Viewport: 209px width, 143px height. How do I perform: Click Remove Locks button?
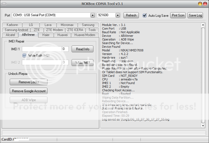pos(28,82)
